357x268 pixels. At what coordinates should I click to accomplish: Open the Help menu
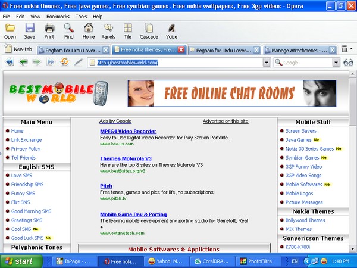(x=98, y=17)
